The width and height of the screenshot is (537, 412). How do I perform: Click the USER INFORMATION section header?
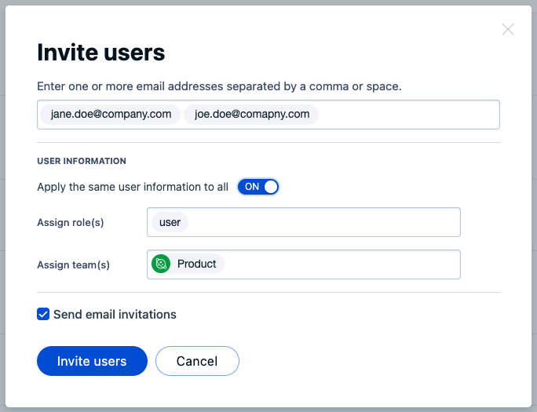pos(82,161)
